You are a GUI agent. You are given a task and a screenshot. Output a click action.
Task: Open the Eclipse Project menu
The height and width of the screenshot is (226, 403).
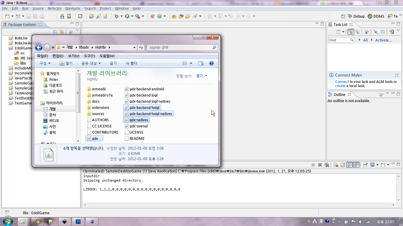point(105,9)
